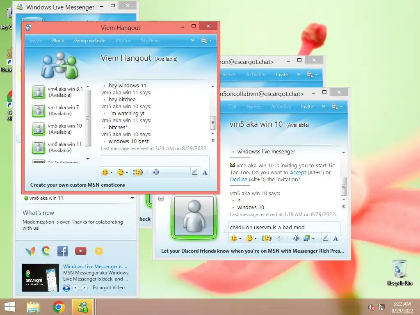Click Invite in Viem Hangout toolbar
The width and height of the screenshot is (420, 315).
[36, 41]
